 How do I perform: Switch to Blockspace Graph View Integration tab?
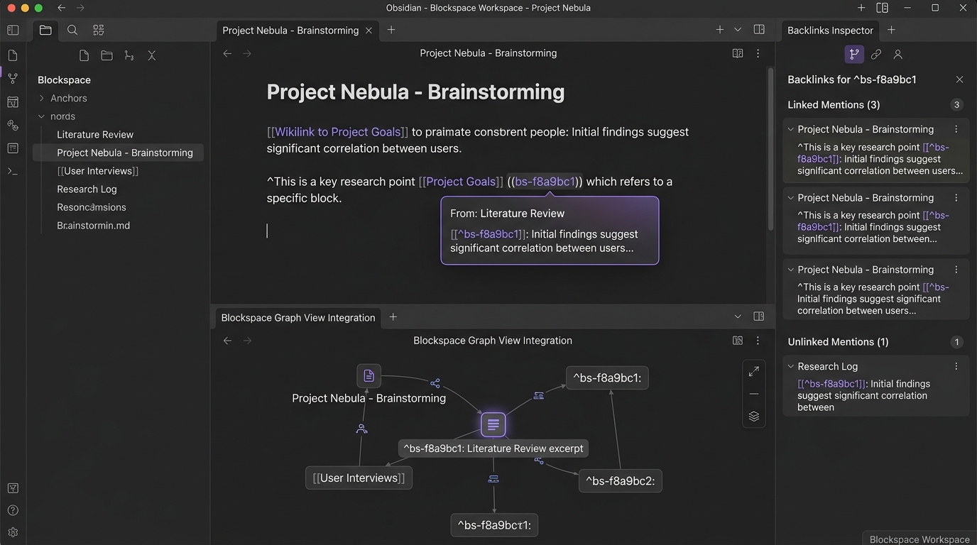(x=298, y=318)
